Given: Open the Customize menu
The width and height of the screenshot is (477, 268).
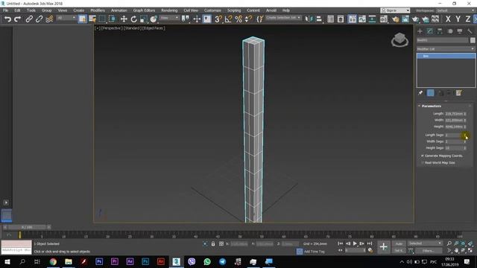Looking at the screenshot, I should (x=212, y=10).
